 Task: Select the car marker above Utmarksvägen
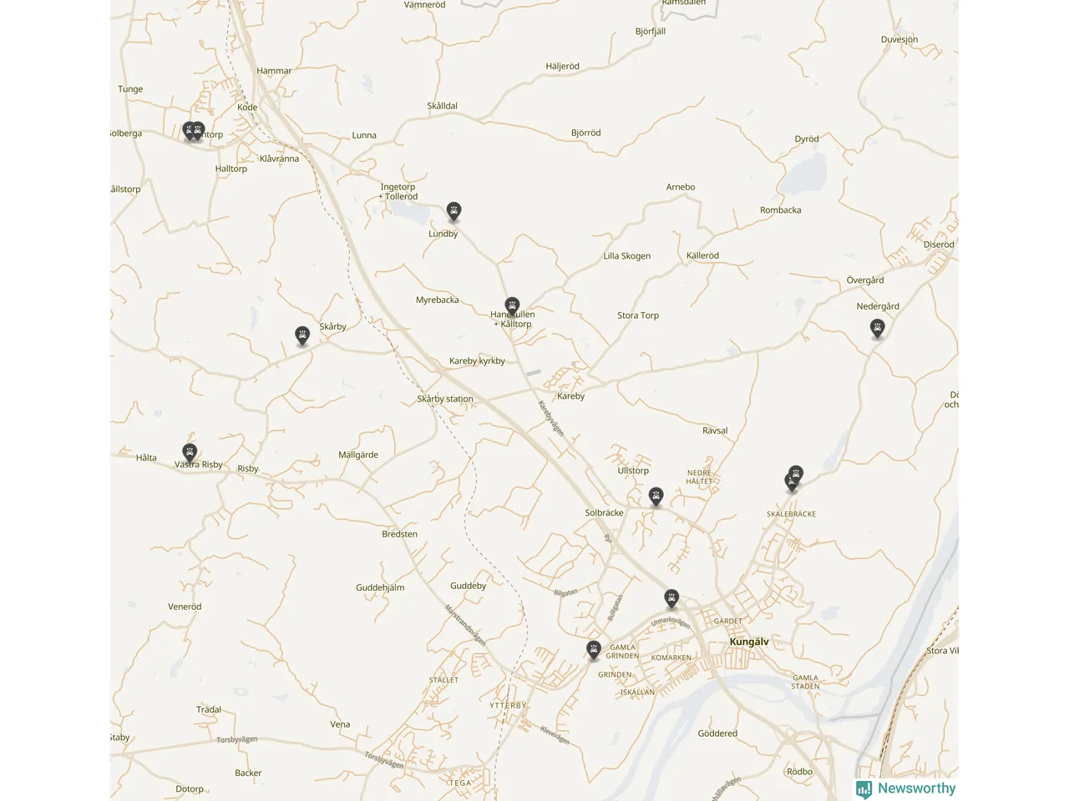[671, 599]
